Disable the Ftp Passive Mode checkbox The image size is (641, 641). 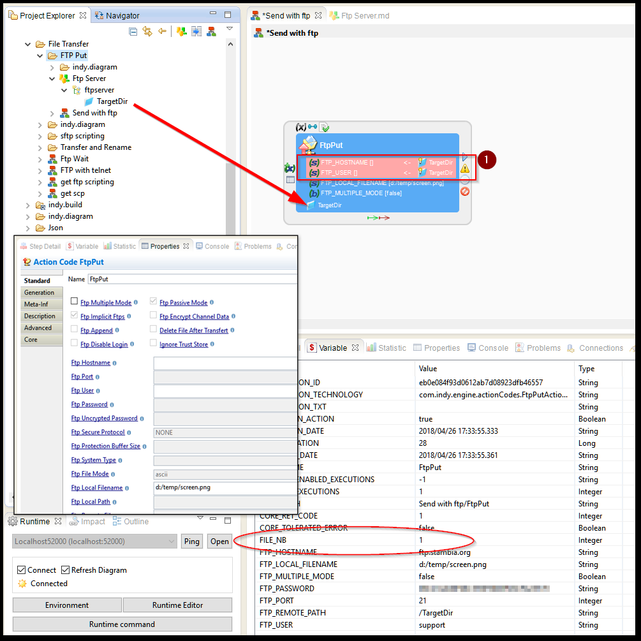pos(152,302)
